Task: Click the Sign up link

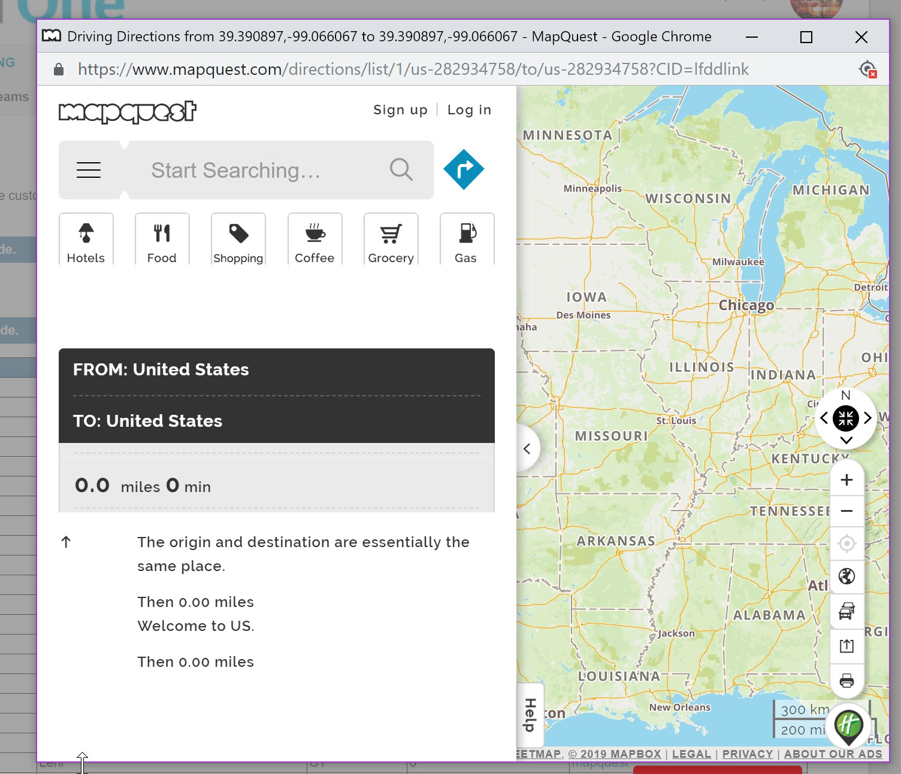Action: click(x=400, y=110)
